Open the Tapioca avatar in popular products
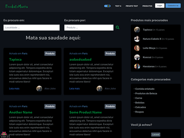184x138 pixels. 137,30
